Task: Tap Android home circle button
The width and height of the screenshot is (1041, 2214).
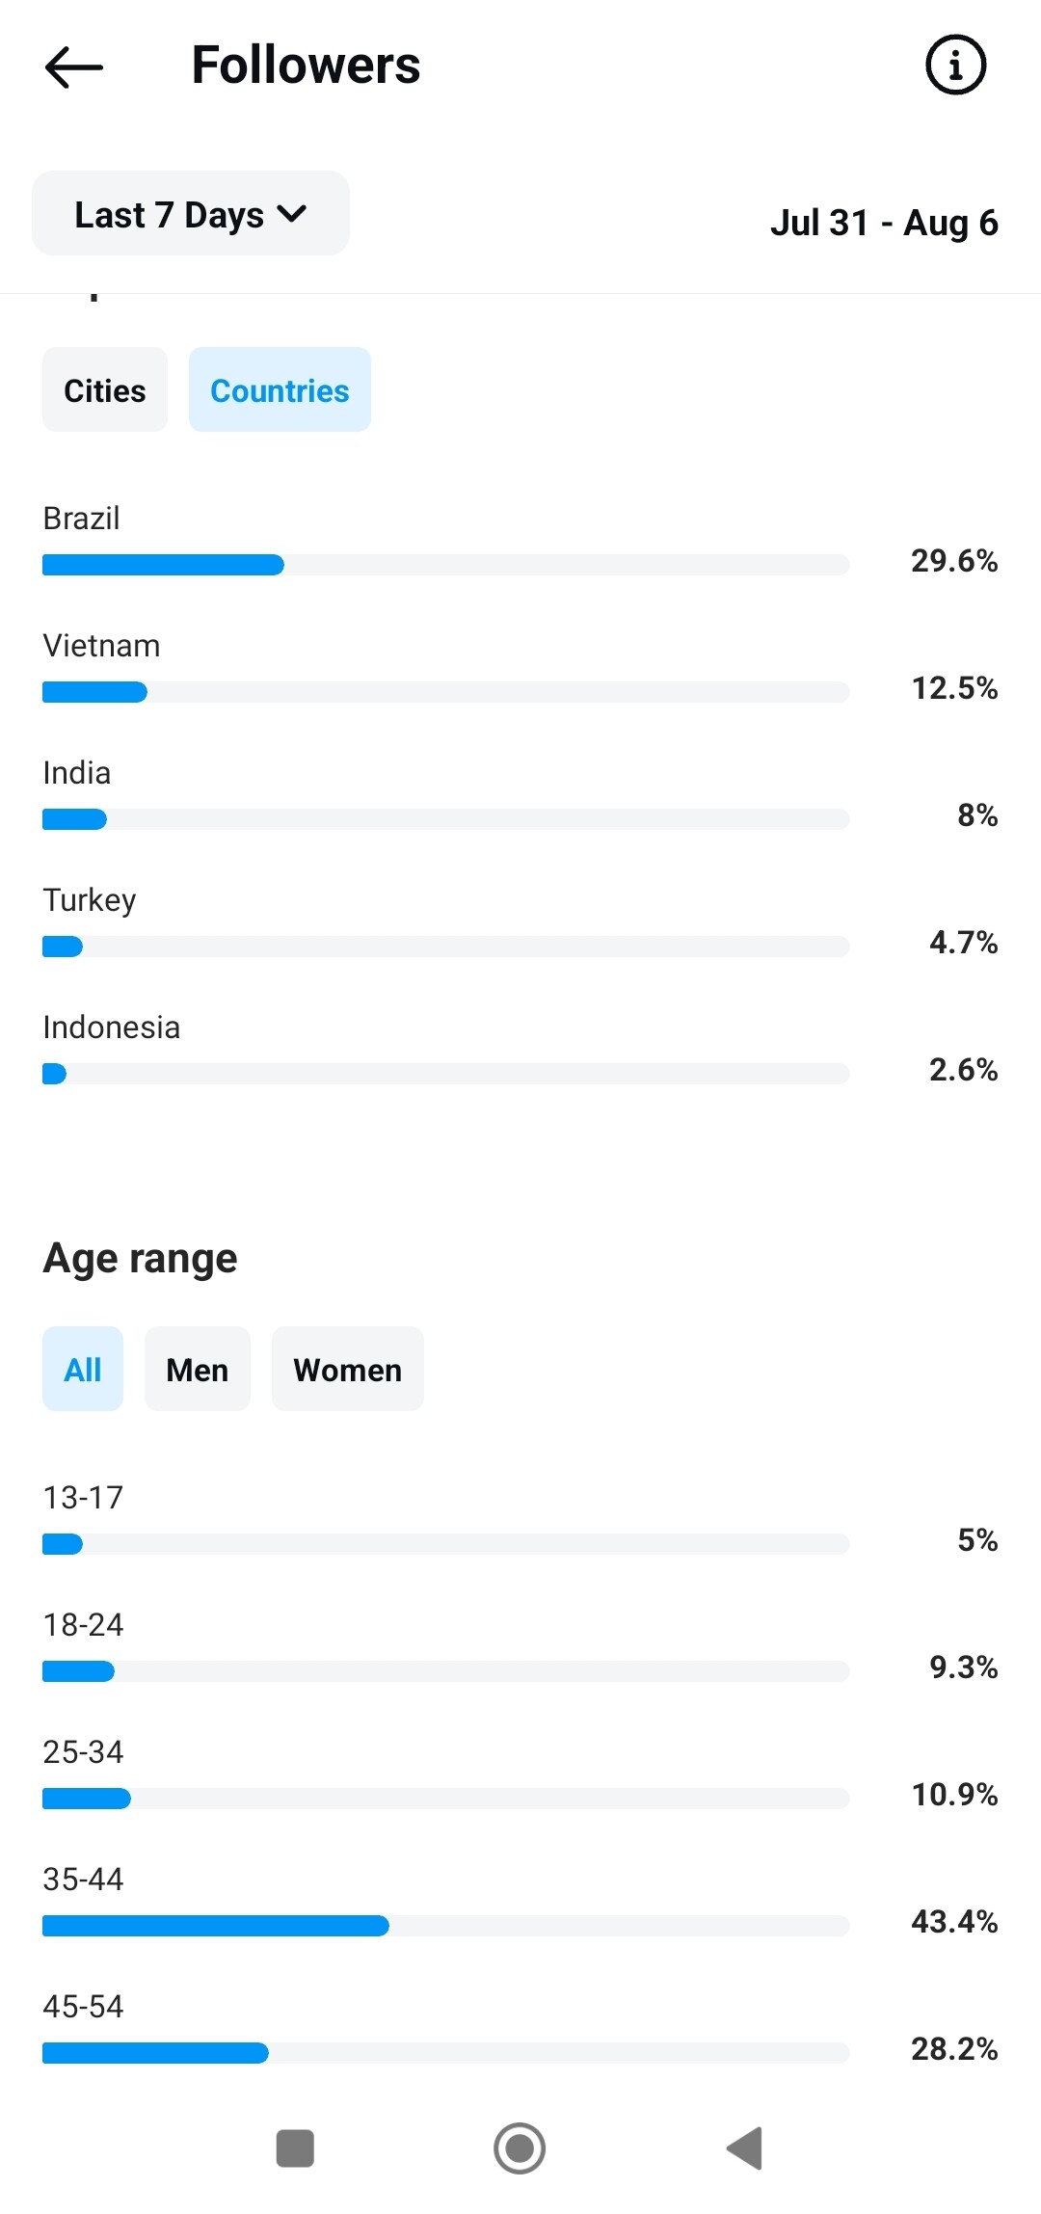Action: click(x=520, y=2148)
